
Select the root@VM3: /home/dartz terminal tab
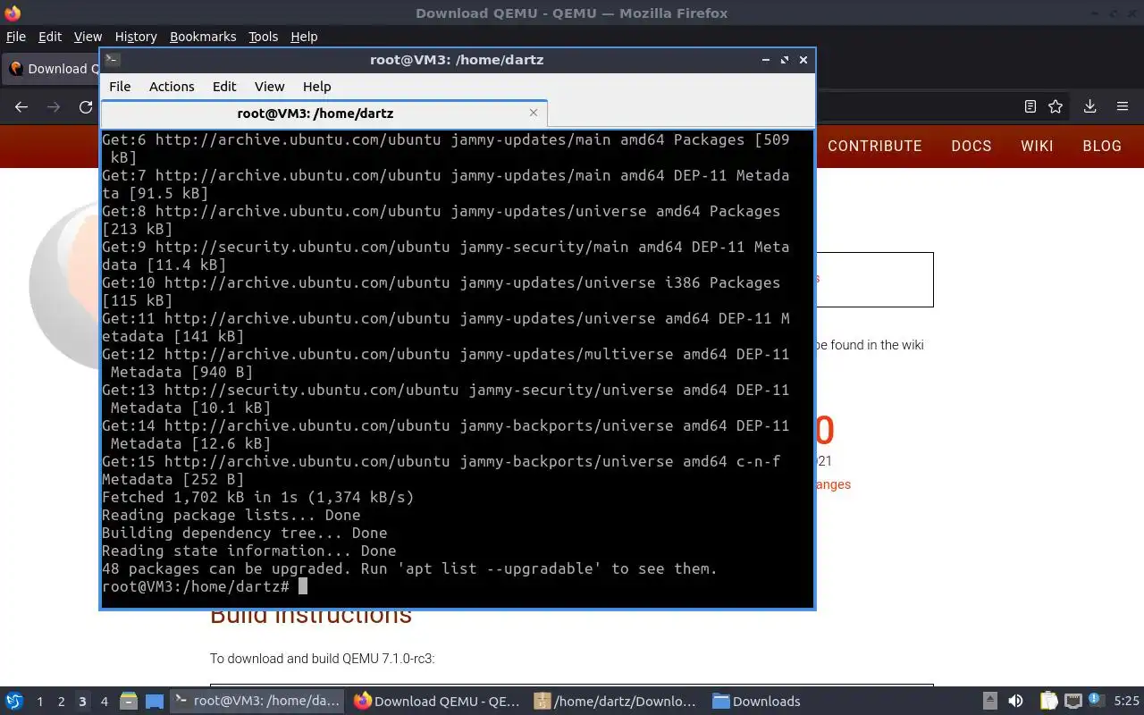(x=324, y=113)
